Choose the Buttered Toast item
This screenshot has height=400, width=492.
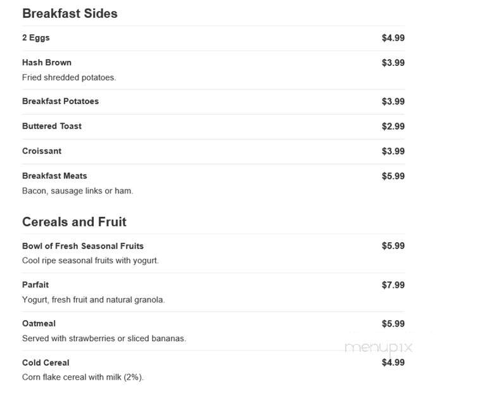[52, 126]
